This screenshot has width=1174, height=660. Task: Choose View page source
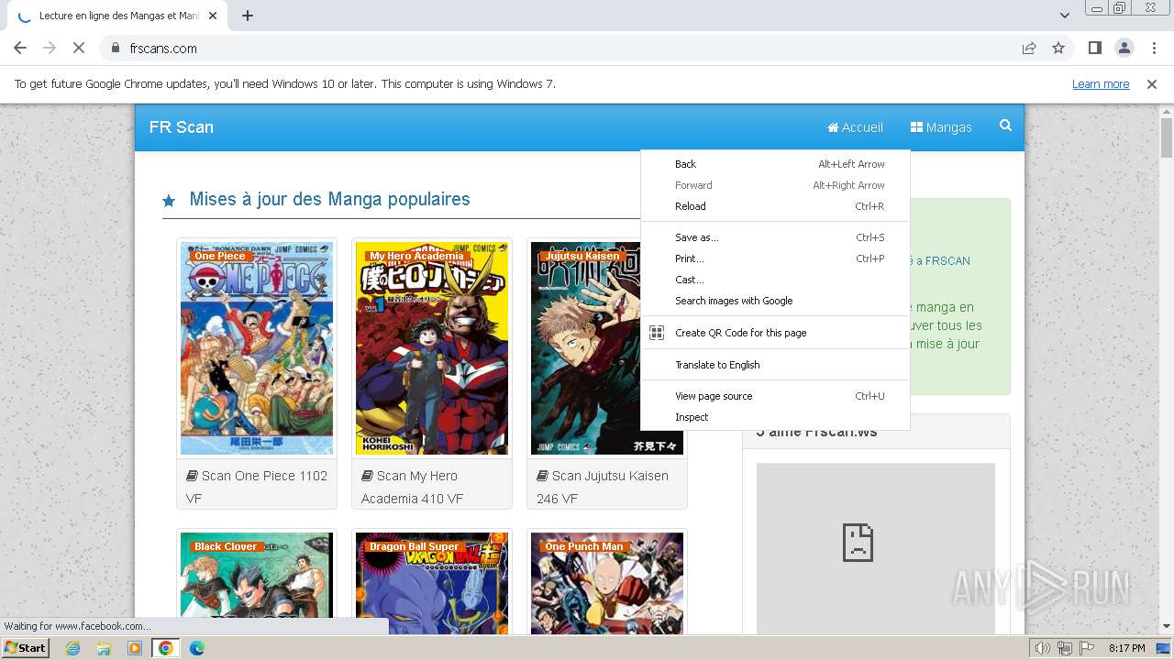(x=775, y=396)
